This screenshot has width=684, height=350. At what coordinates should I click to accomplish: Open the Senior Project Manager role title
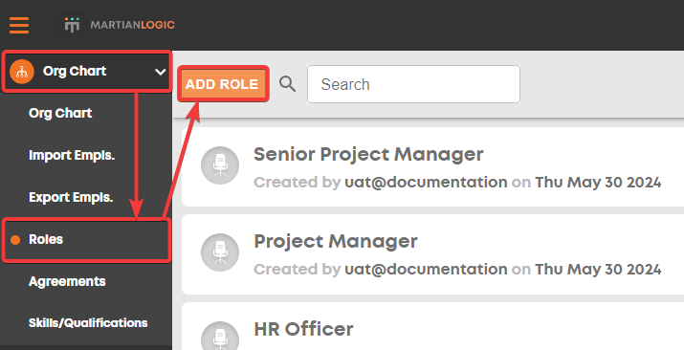[x=368, y=154]
